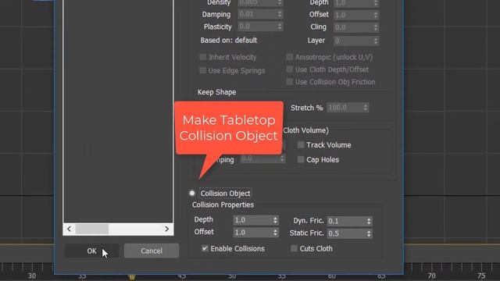The image size is (500, 281).
Task: Adjust the Dyn. Fric. spinner arrows
Action: [369, 221]
